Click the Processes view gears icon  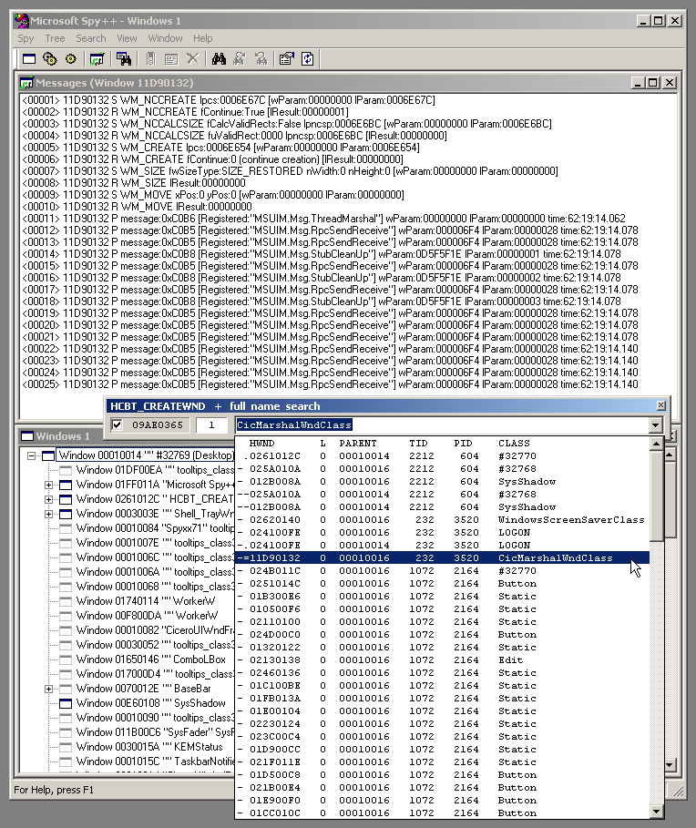click(x=49, y=59)
